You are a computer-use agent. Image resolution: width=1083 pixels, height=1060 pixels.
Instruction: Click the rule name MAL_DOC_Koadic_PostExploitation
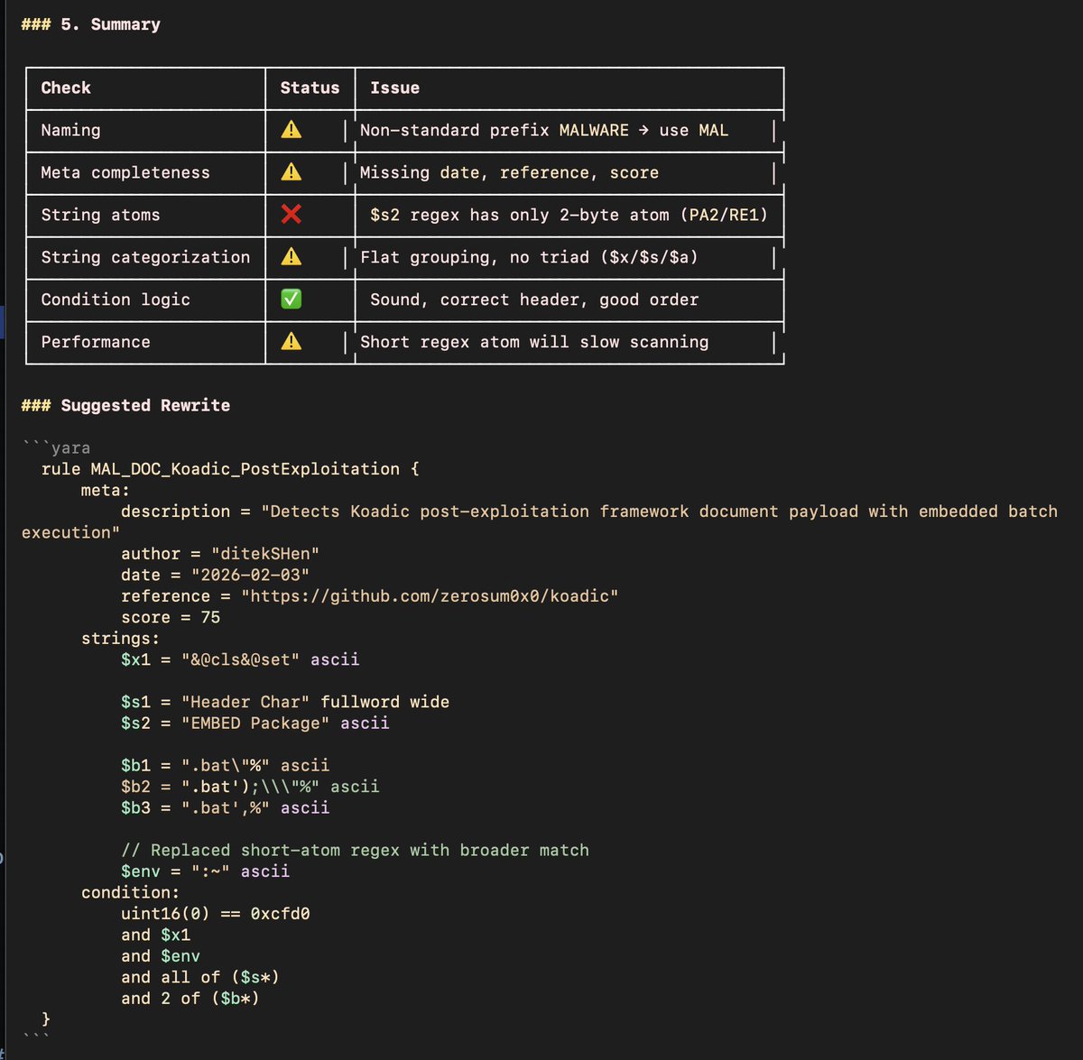click(245, 469)
